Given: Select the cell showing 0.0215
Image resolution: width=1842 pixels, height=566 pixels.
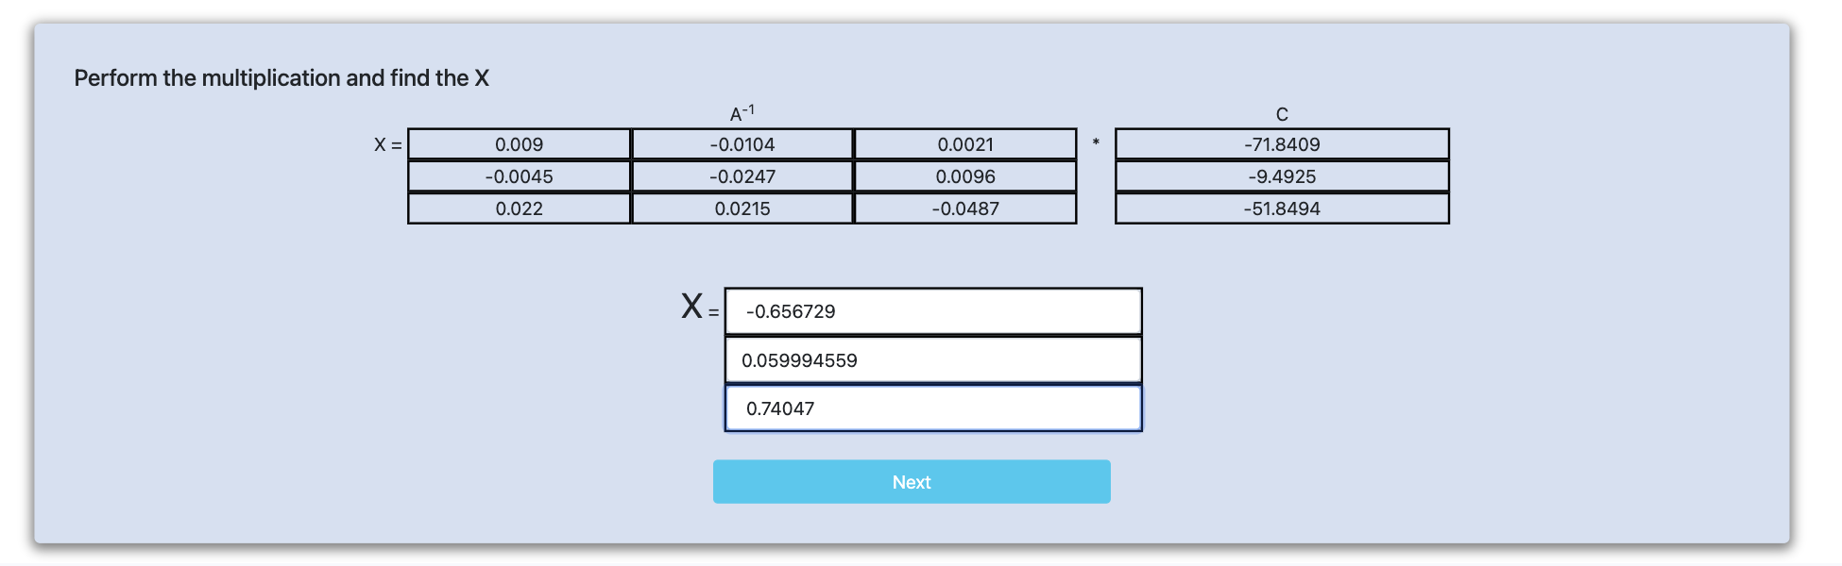Looking at the screenshot, I should point(742,208).
